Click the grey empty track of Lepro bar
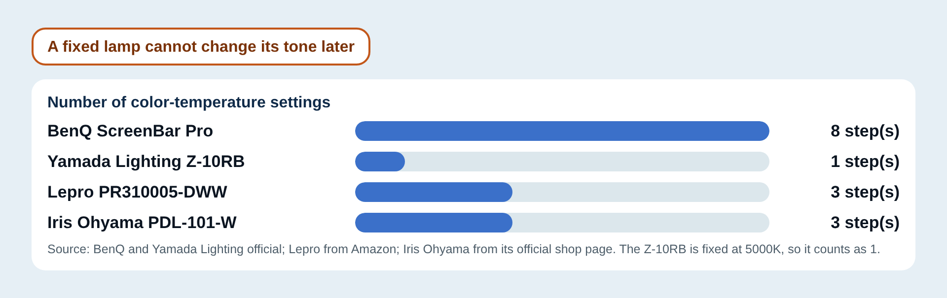The height and width of the screenshot is (298, 947). pyautogui.click(x=641, y=192)
